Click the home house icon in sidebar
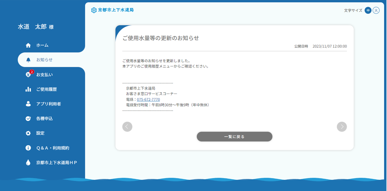This screenshot has width=387, height=191. (28, 45)
